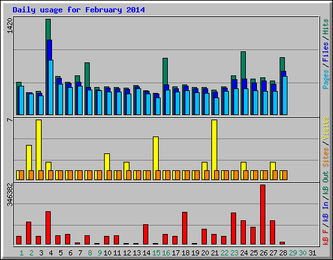Click day 1 on the x-axis
The image size is (333, 260).
pyautogui.click(x=21, y=253)
